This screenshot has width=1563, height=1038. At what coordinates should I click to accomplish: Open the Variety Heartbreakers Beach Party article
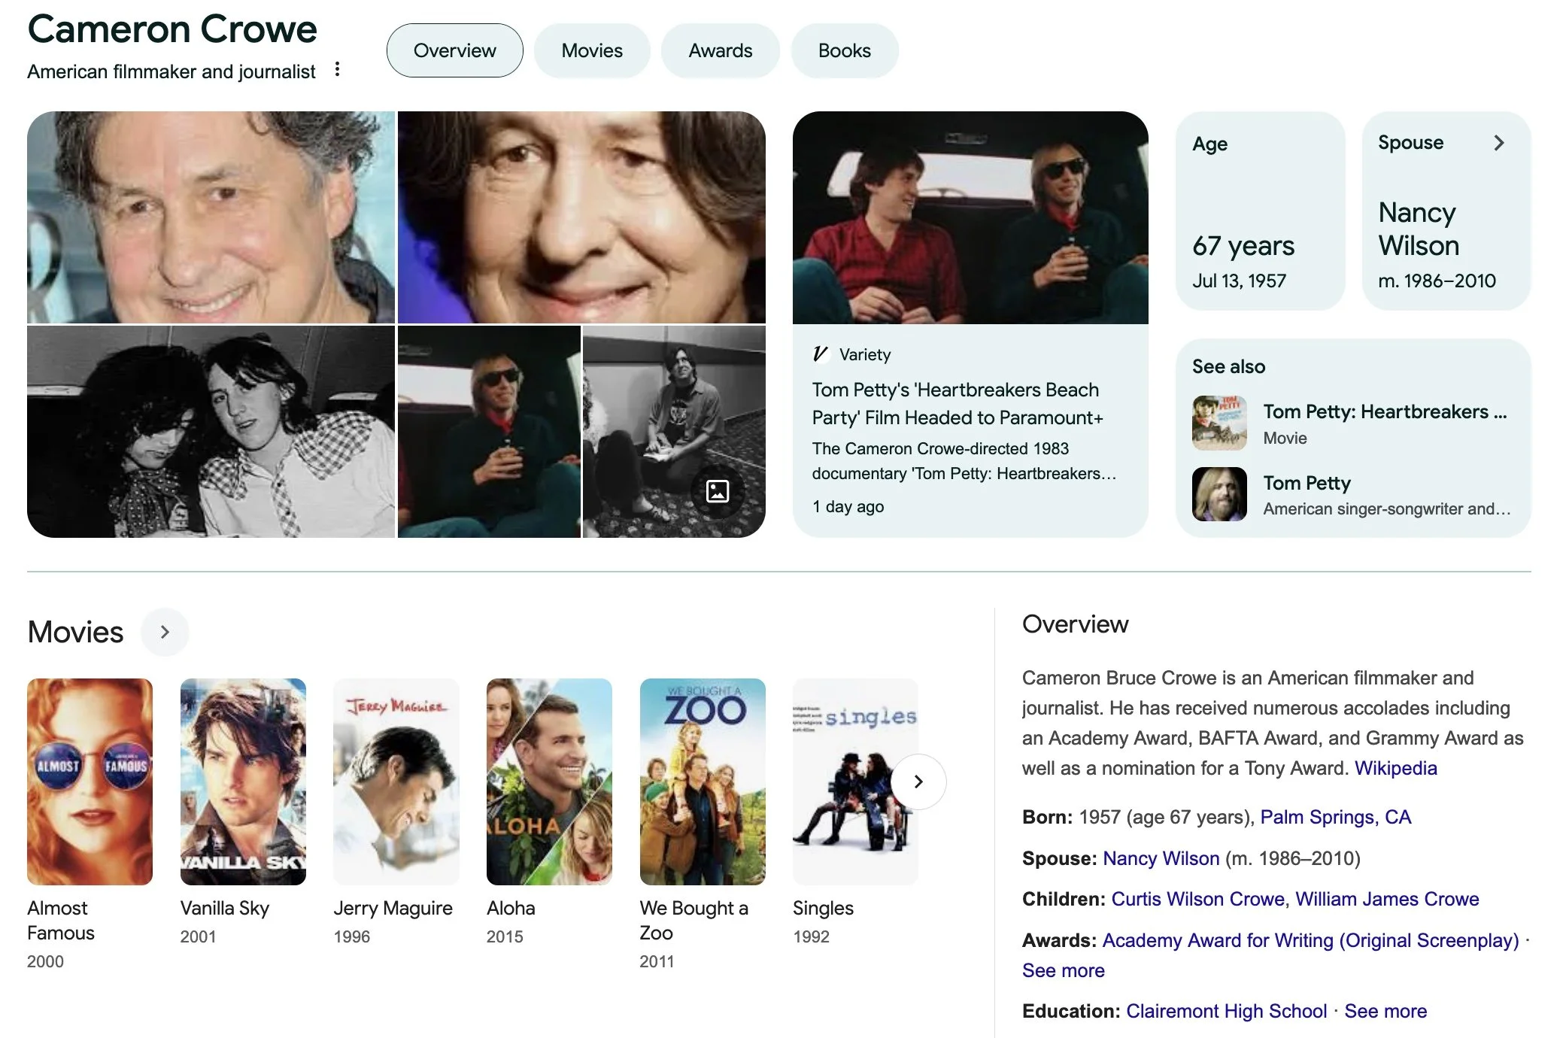click(x=957, y=404)
